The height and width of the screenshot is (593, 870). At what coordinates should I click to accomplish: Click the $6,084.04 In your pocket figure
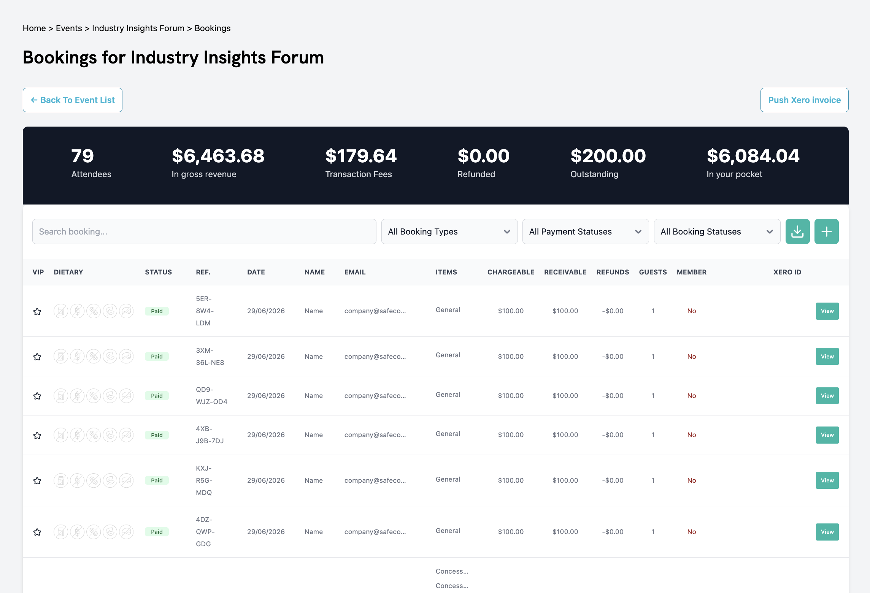[x=753, y=156]
